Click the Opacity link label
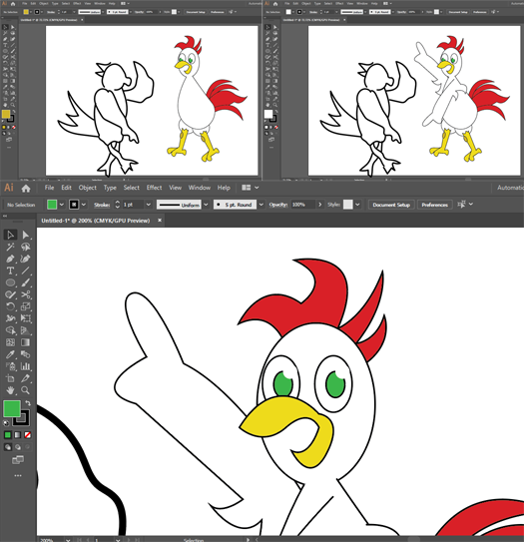 278,205
